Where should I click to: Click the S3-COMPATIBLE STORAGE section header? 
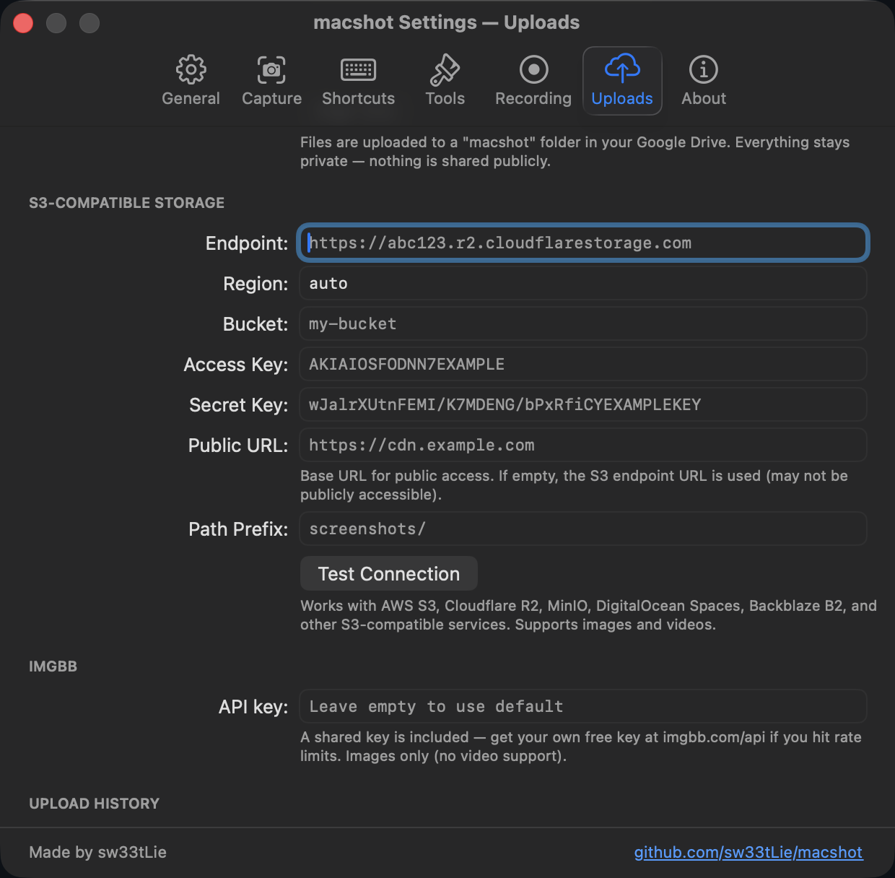126,203
